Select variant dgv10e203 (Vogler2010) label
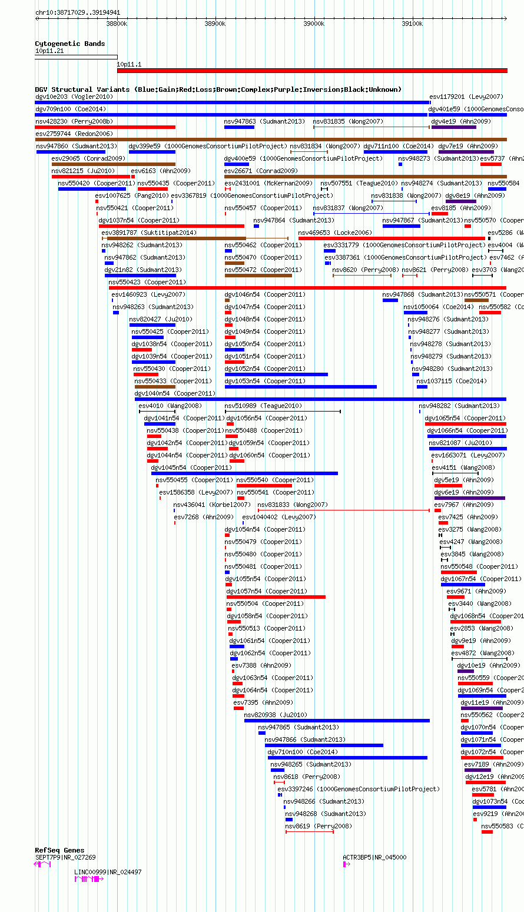 pos(74,97)
